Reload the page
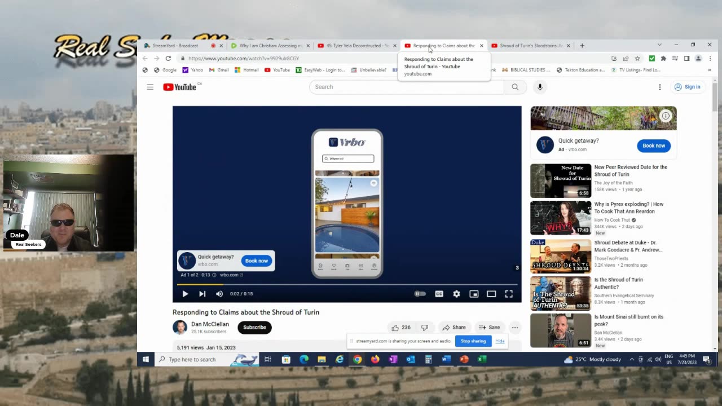Image resolution: width=722 pixels, height=406 pixels. click(x=168, y=58)
